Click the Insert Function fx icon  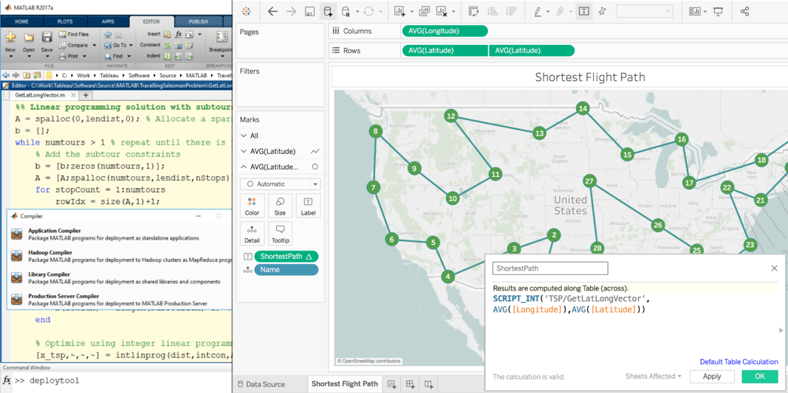(178, 35)
